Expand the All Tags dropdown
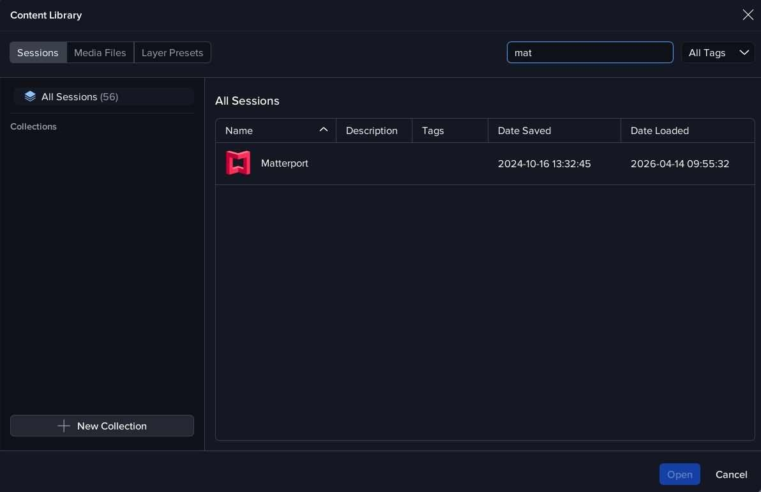761x492 pixels. (x=718, y=52)
